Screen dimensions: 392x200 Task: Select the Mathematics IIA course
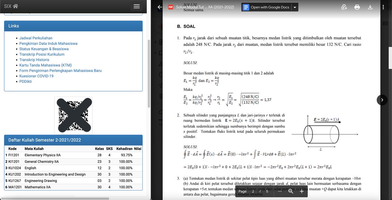click(38, 187)
